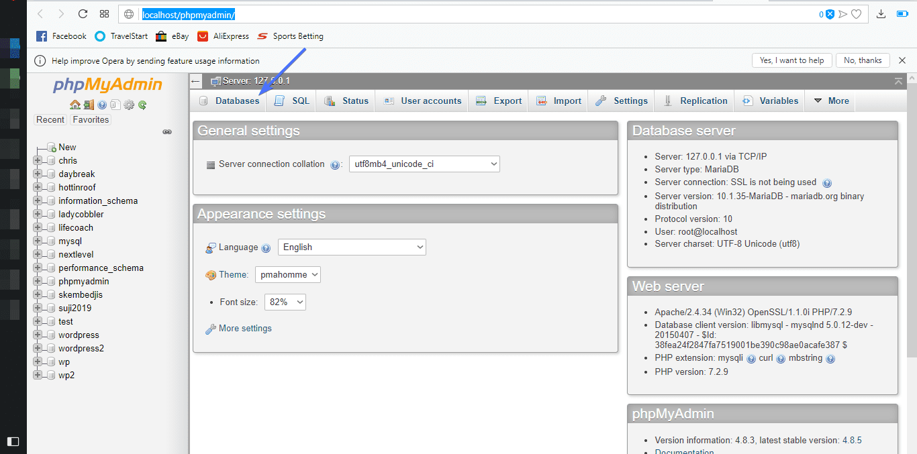The image size is (917, 454).
Task: Open phpMyAdmin documentation help icon
Action: pyautogui.click(x=102, y=105)
